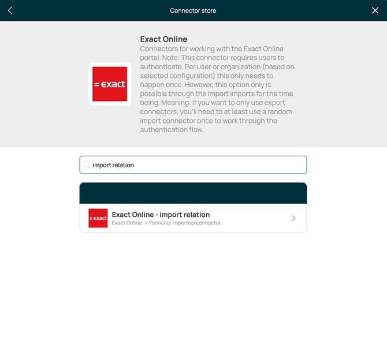Close the Connector store dialog
387x341 pixels.
click(x=375, y=10)
